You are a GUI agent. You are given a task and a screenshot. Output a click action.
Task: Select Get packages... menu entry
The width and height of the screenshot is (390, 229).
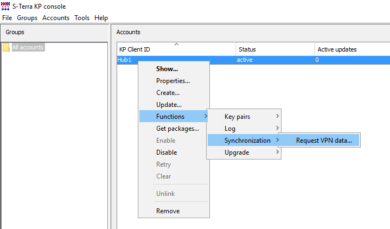[x=177, y=129]
